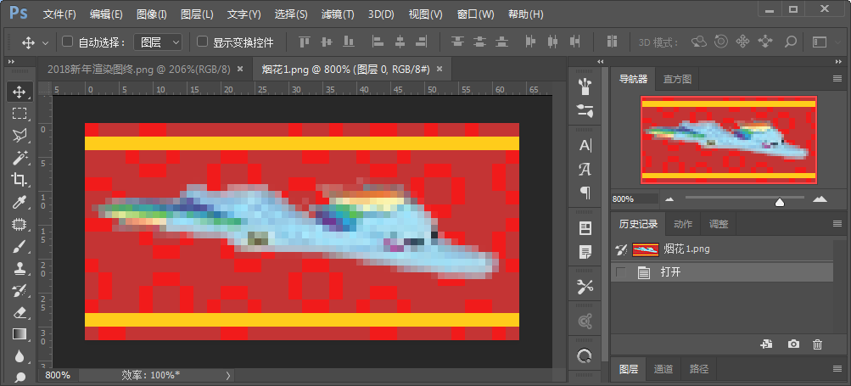Select the Eyedropper tool
The height and width of the screenshot is (386, 851).
(20, 202)
